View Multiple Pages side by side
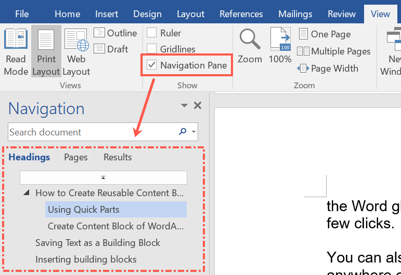This screenshot has width=401, height=275. [333, 51]
